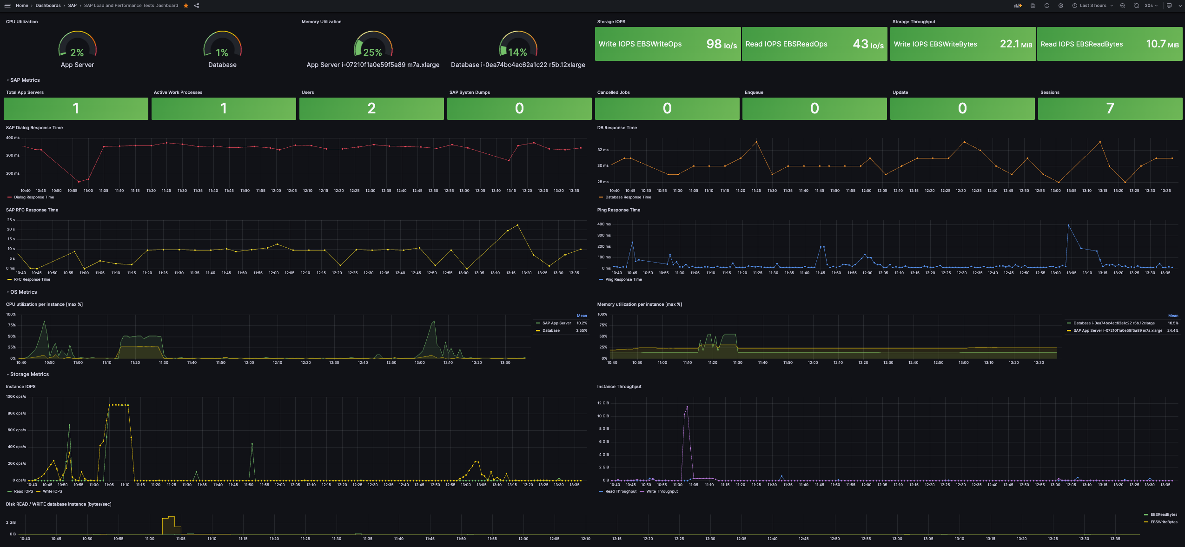Viewport: 1185px width, 547px height.
Task: Cycle view mode monitor icon
Action: [x=1169, y=6]
